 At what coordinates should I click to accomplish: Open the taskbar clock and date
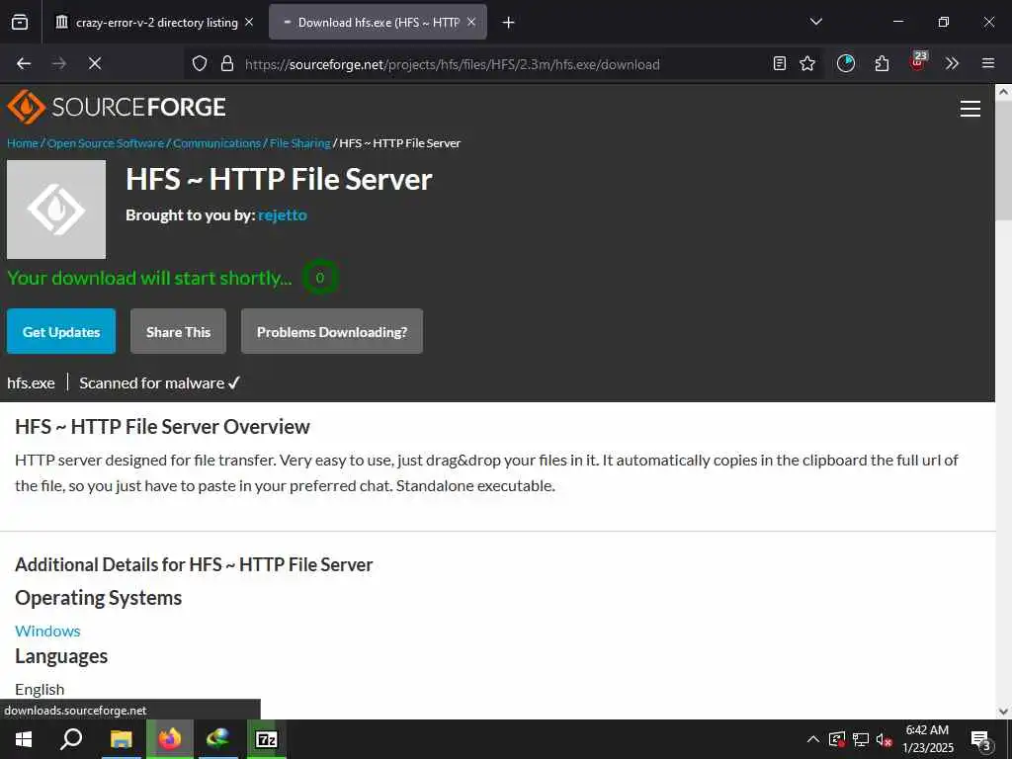pos(927,739)
